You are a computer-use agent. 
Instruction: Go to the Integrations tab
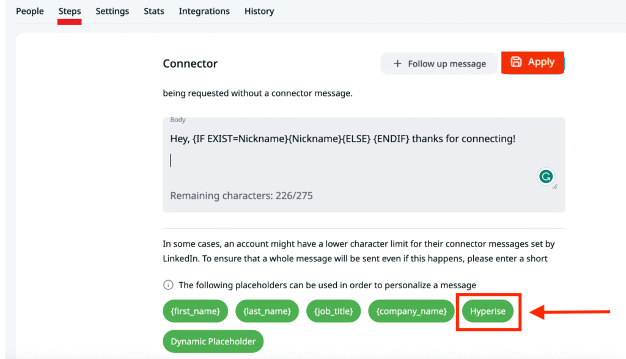pyautogui.click(x=204, y=11)
